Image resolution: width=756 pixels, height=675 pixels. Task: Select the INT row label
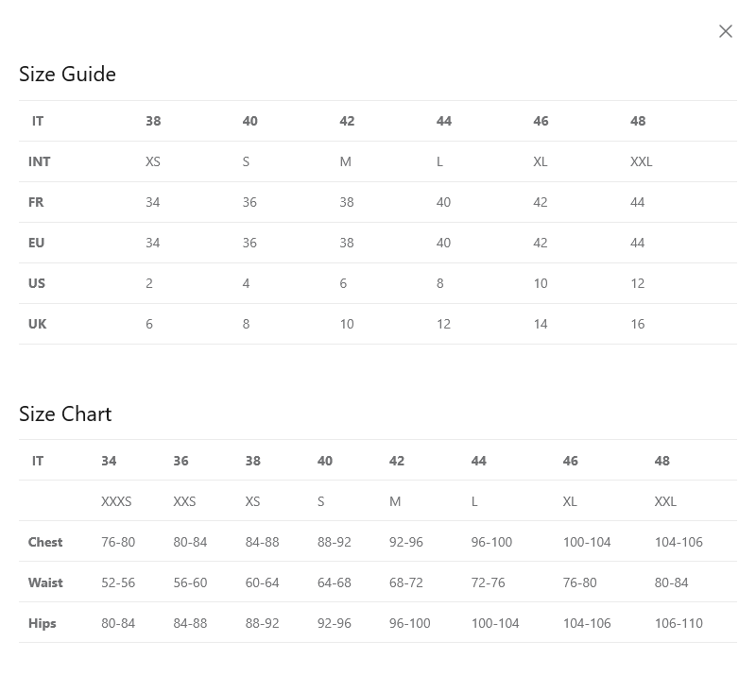tap(40, 161)
